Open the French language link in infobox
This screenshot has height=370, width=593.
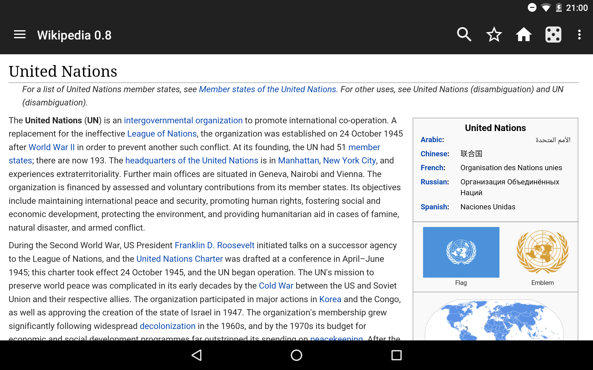pos(432,168)
